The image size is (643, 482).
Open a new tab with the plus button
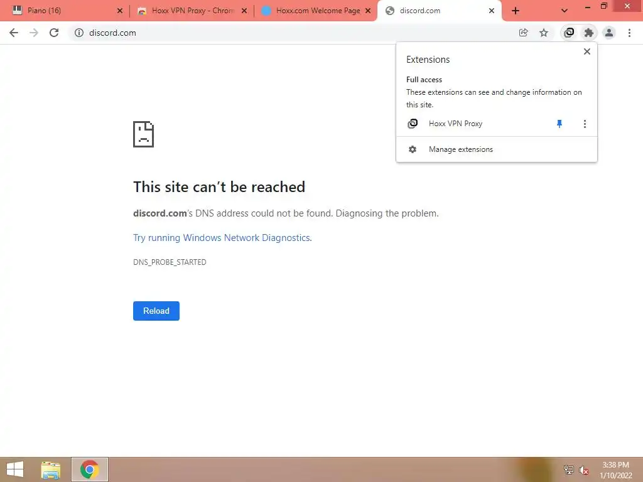coord(516,11)
